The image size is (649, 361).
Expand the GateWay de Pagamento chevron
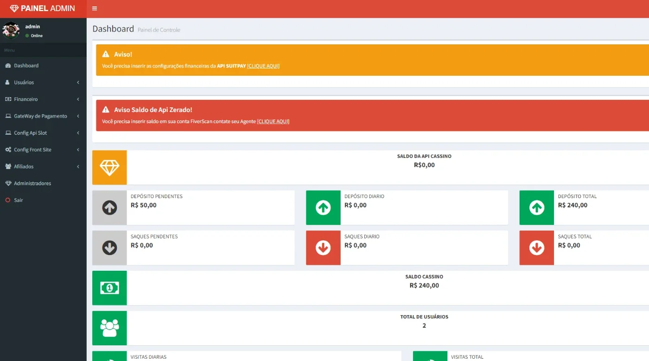pos(78,116)
